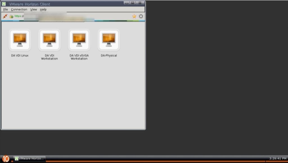The width and height of the screenshot is (288, 163).
Task: Maximize the VMware Horizon Client window
Action: click(133, 3)
